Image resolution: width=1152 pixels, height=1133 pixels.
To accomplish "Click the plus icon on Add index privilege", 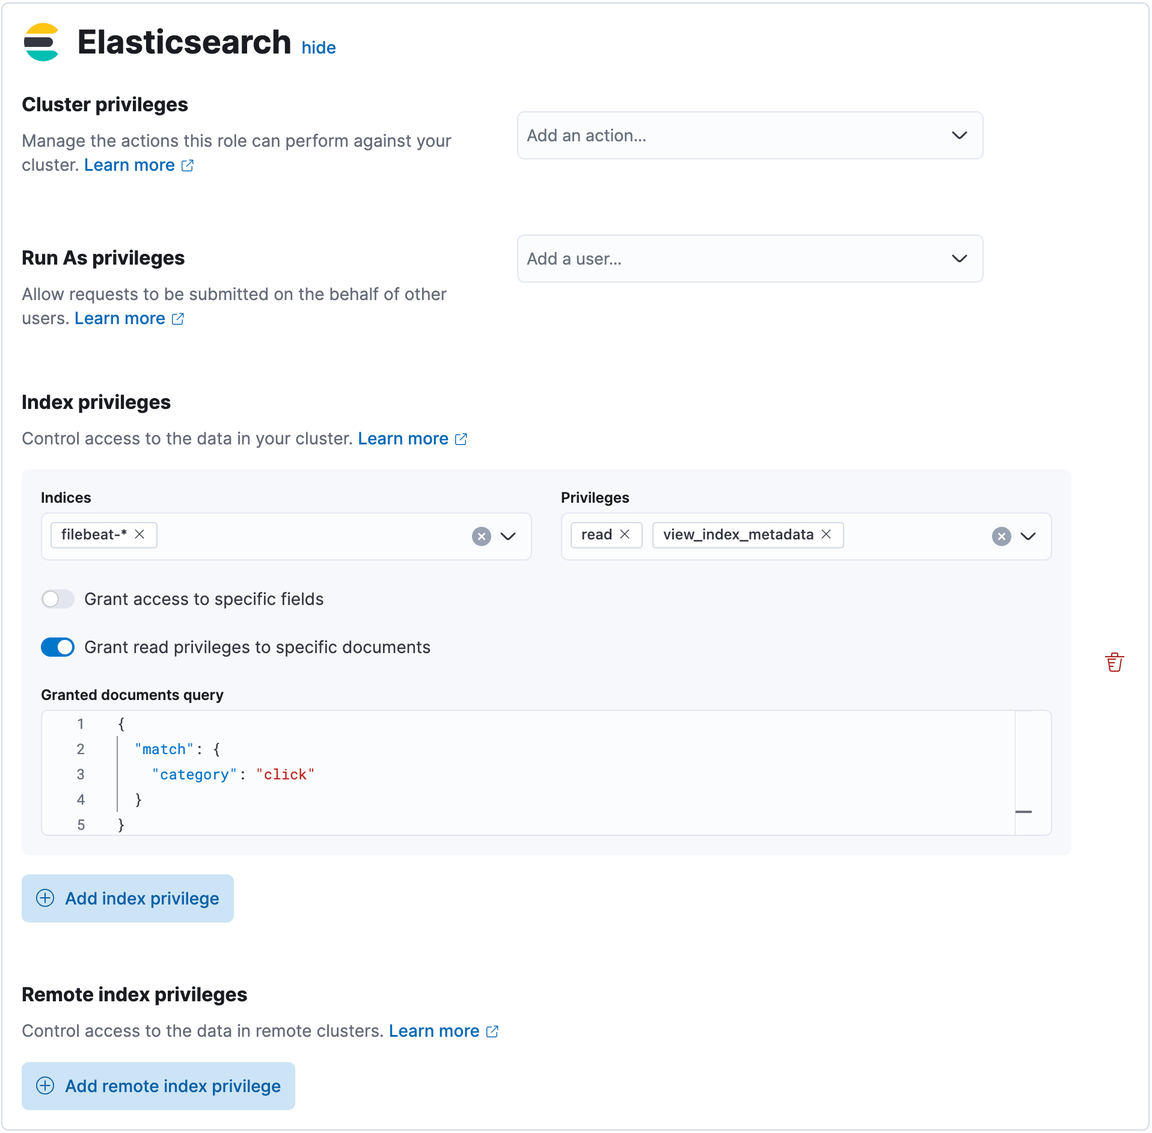I will (x=46, y=898).
